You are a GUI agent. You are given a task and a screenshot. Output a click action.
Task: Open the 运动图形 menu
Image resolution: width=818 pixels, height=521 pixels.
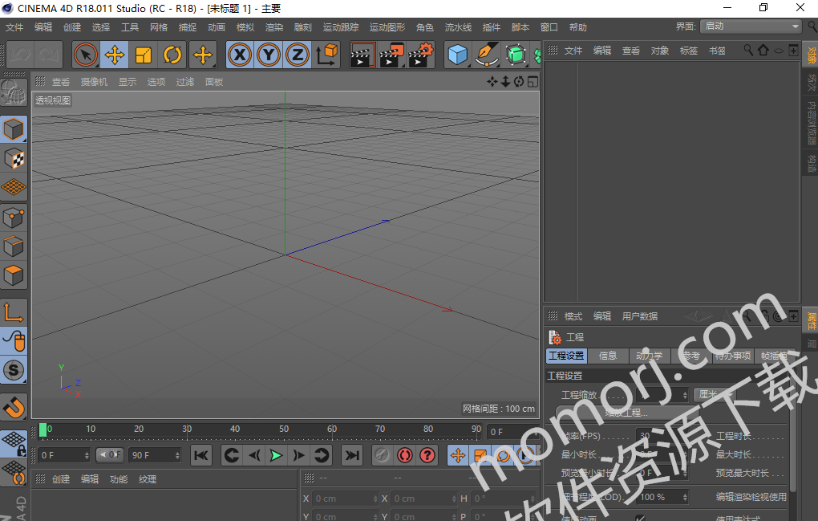point(387,27)
